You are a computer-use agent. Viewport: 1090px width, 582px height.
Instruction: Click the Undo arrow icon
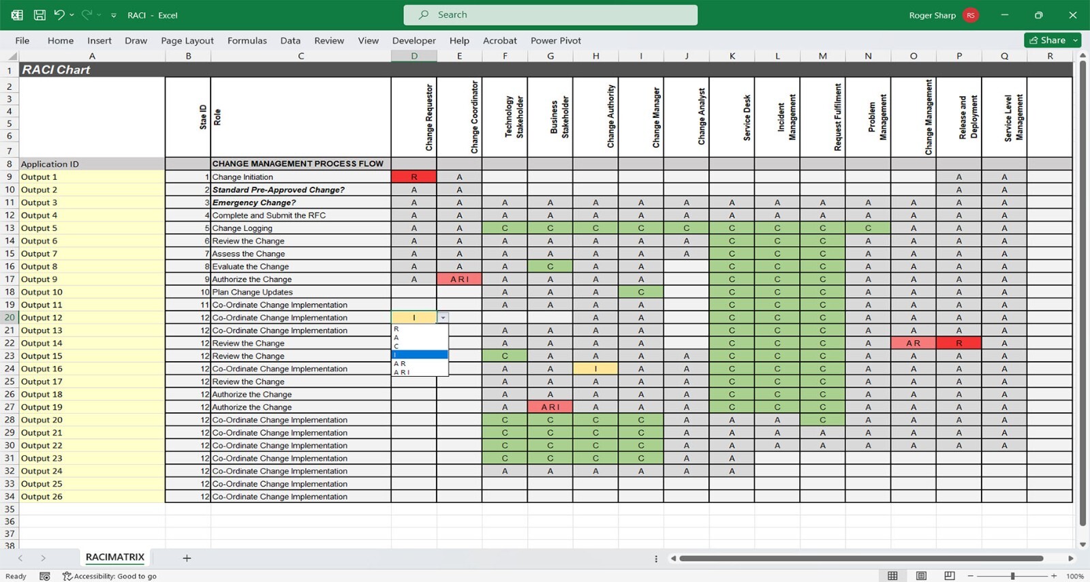[x=59, y=15]
